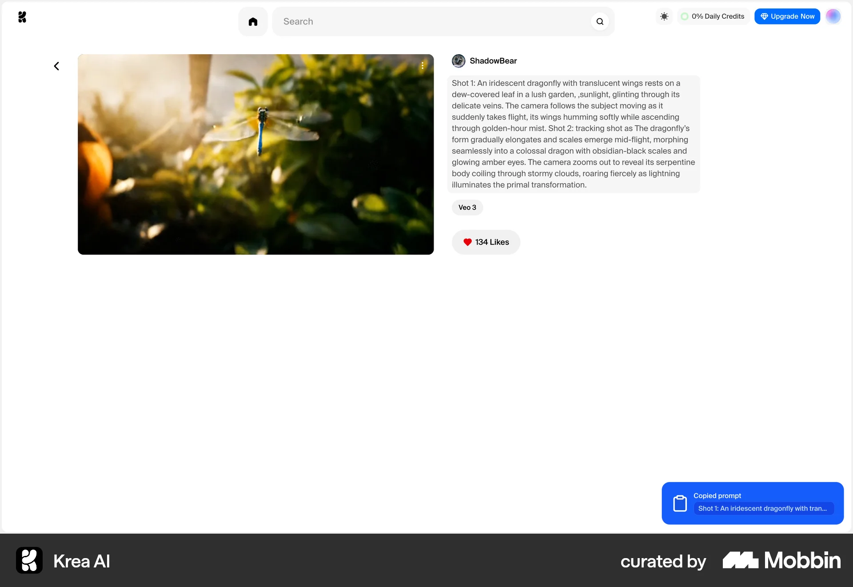The width and height of the screenshot is (853, 587).
Task: Click the 134 Likes button
Action: coord(486,242)
